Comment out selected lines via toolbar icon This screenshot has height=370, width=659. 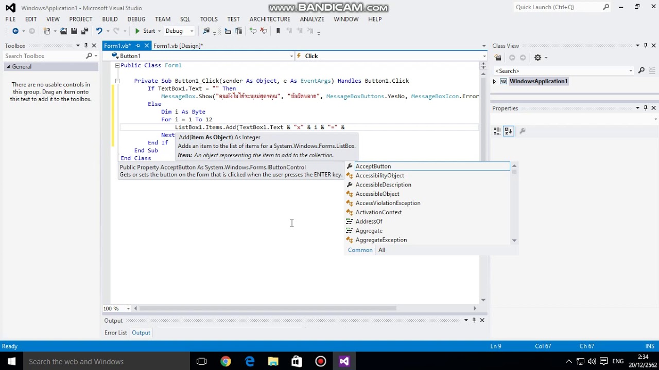(253, 31)
